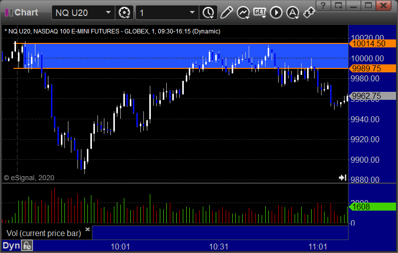Click the Vol (current price bar) label
Image resolution: width=398 pixels, height=253 pixels.
[x=43, y=233]
